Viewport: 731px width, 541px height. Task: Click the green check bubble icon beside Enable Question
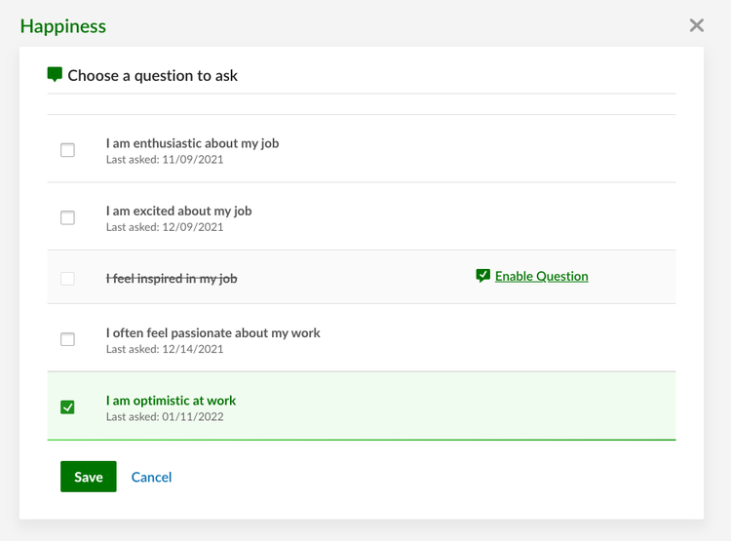pyautogui.click(x=483, y=276)
